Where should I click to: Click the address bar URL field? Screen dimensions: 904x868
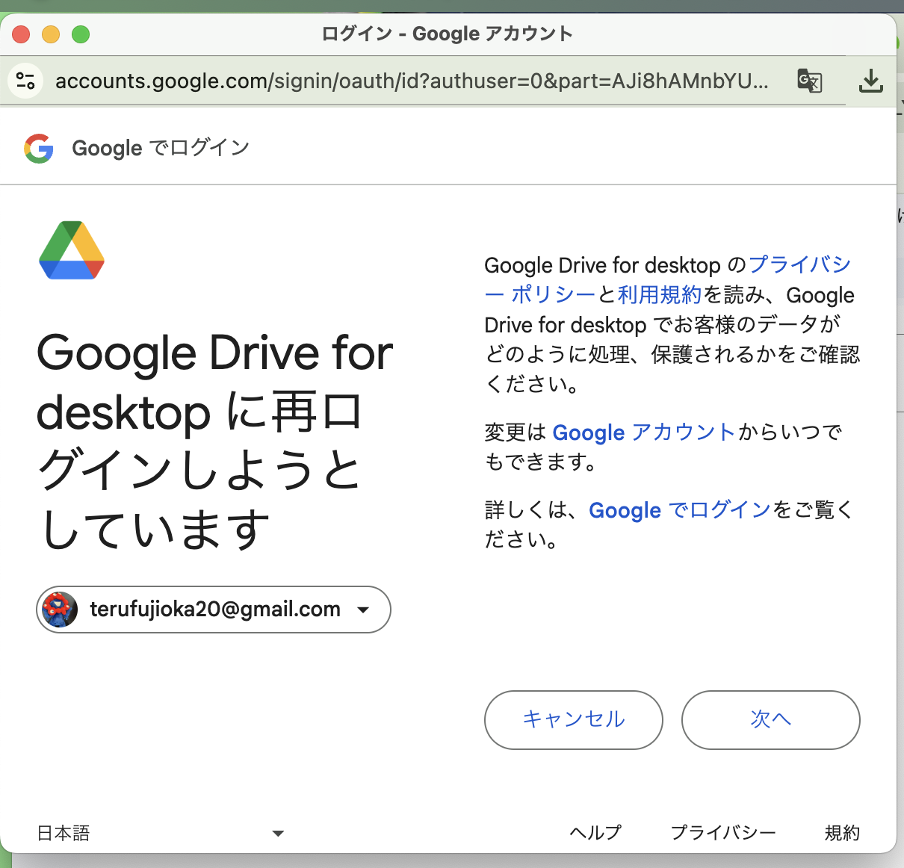point(411,81)
